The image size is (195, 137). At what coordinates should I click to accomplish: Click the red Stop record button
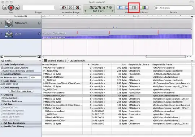[11, 8]
